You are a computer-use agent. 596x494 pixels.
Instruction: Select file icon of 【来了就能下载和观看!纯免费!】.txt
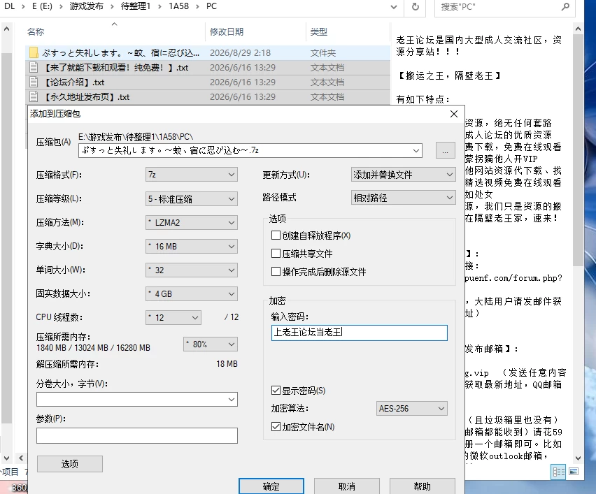pos(34,67)
